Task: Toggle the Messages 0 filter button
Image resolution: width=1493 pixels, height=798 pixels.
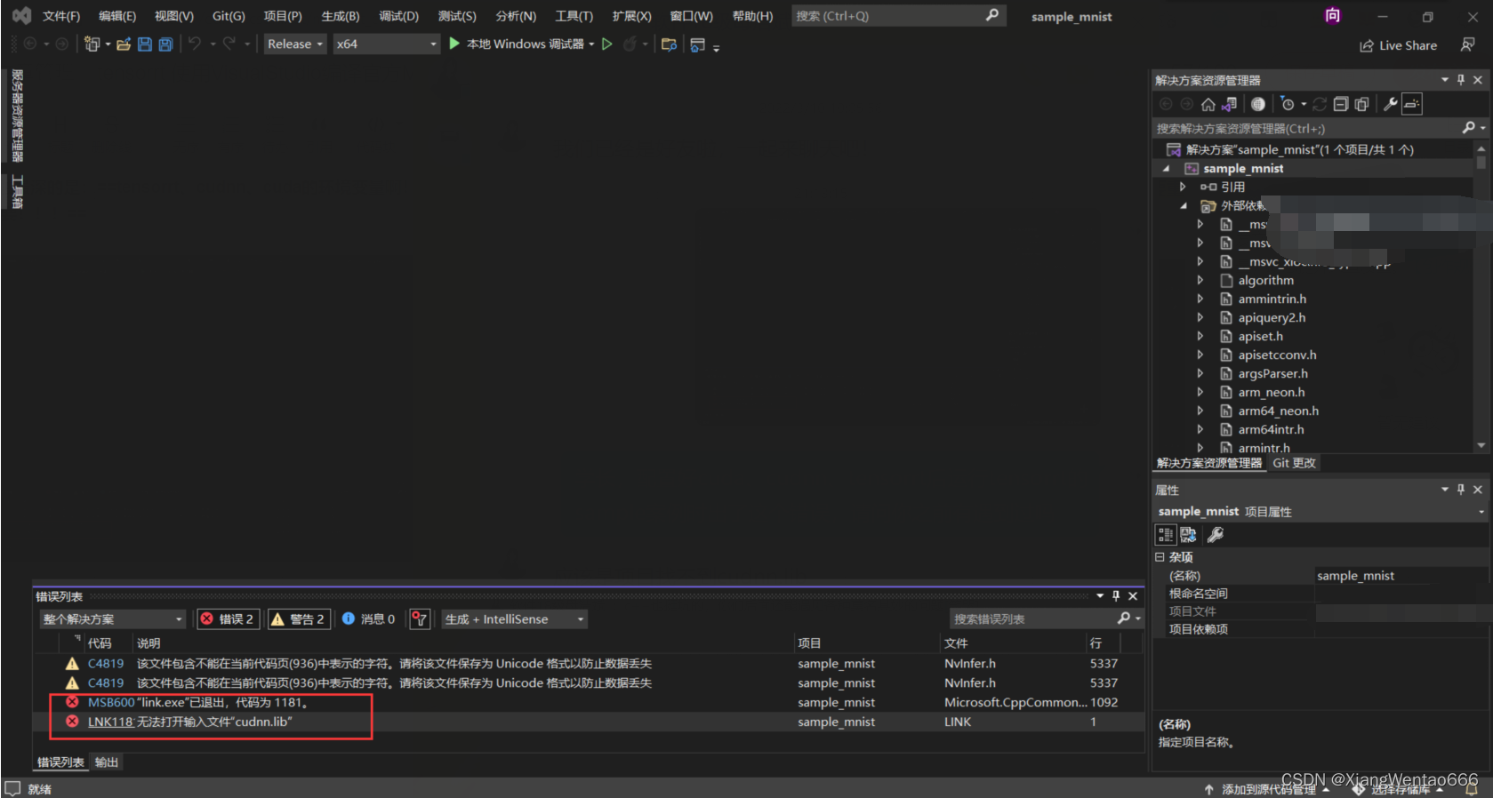Action: [368, 618]
